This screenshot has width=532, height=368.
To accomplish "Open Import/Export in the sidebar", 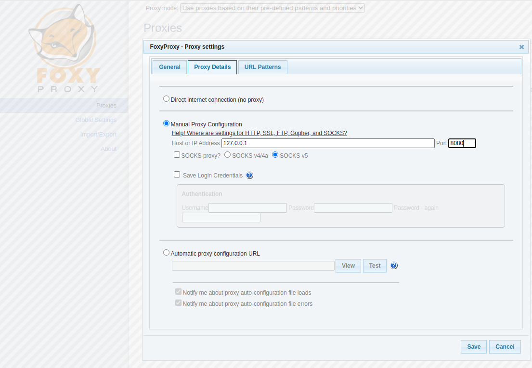I will click(x=98, y=135).
